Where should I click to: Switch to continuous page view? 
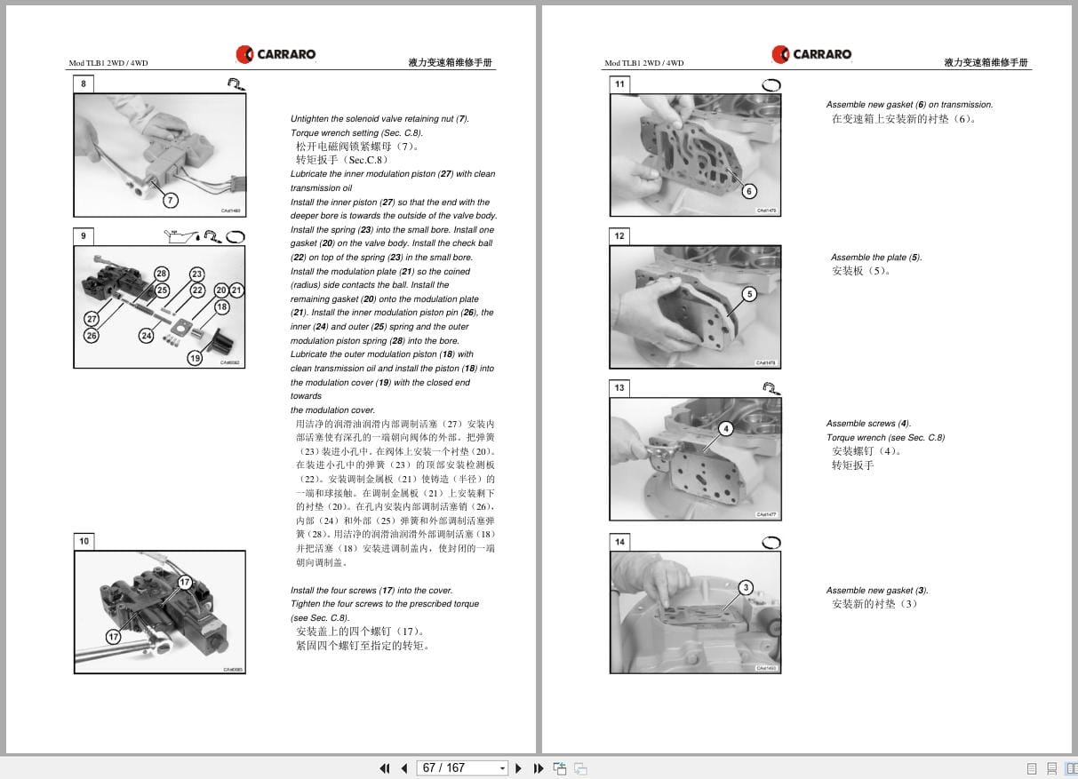click(1052, 768)
